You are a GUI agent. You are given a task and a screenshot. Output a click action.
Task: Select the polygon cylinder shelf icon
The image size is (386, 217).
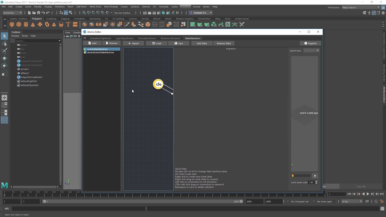[26, 24]
